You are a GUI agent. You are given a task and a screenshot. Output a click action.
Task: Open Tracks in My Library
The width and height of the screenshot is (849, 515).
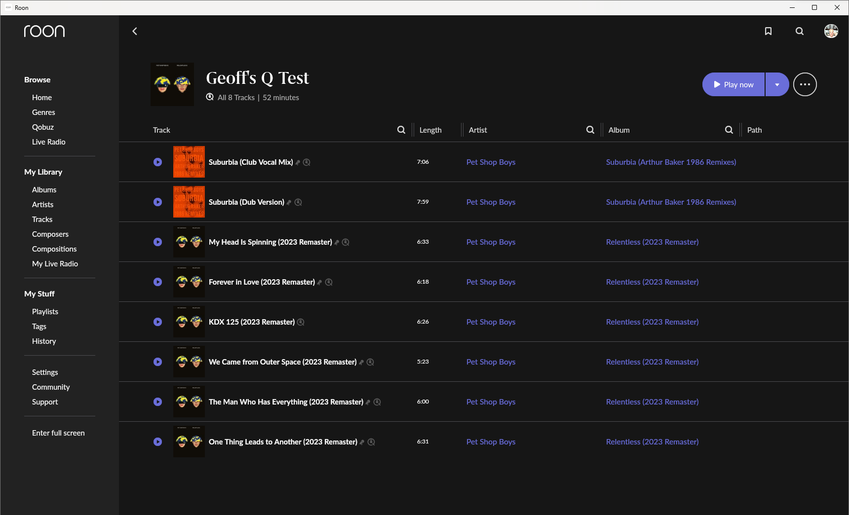[x=42, y=220]
